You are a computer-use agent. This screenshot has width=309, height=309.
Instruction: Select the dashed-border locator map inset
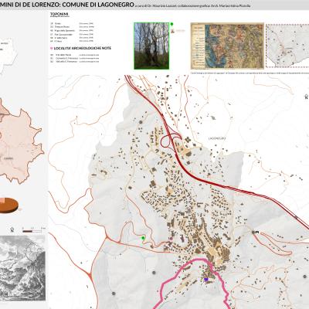click(x=287, y=46)
